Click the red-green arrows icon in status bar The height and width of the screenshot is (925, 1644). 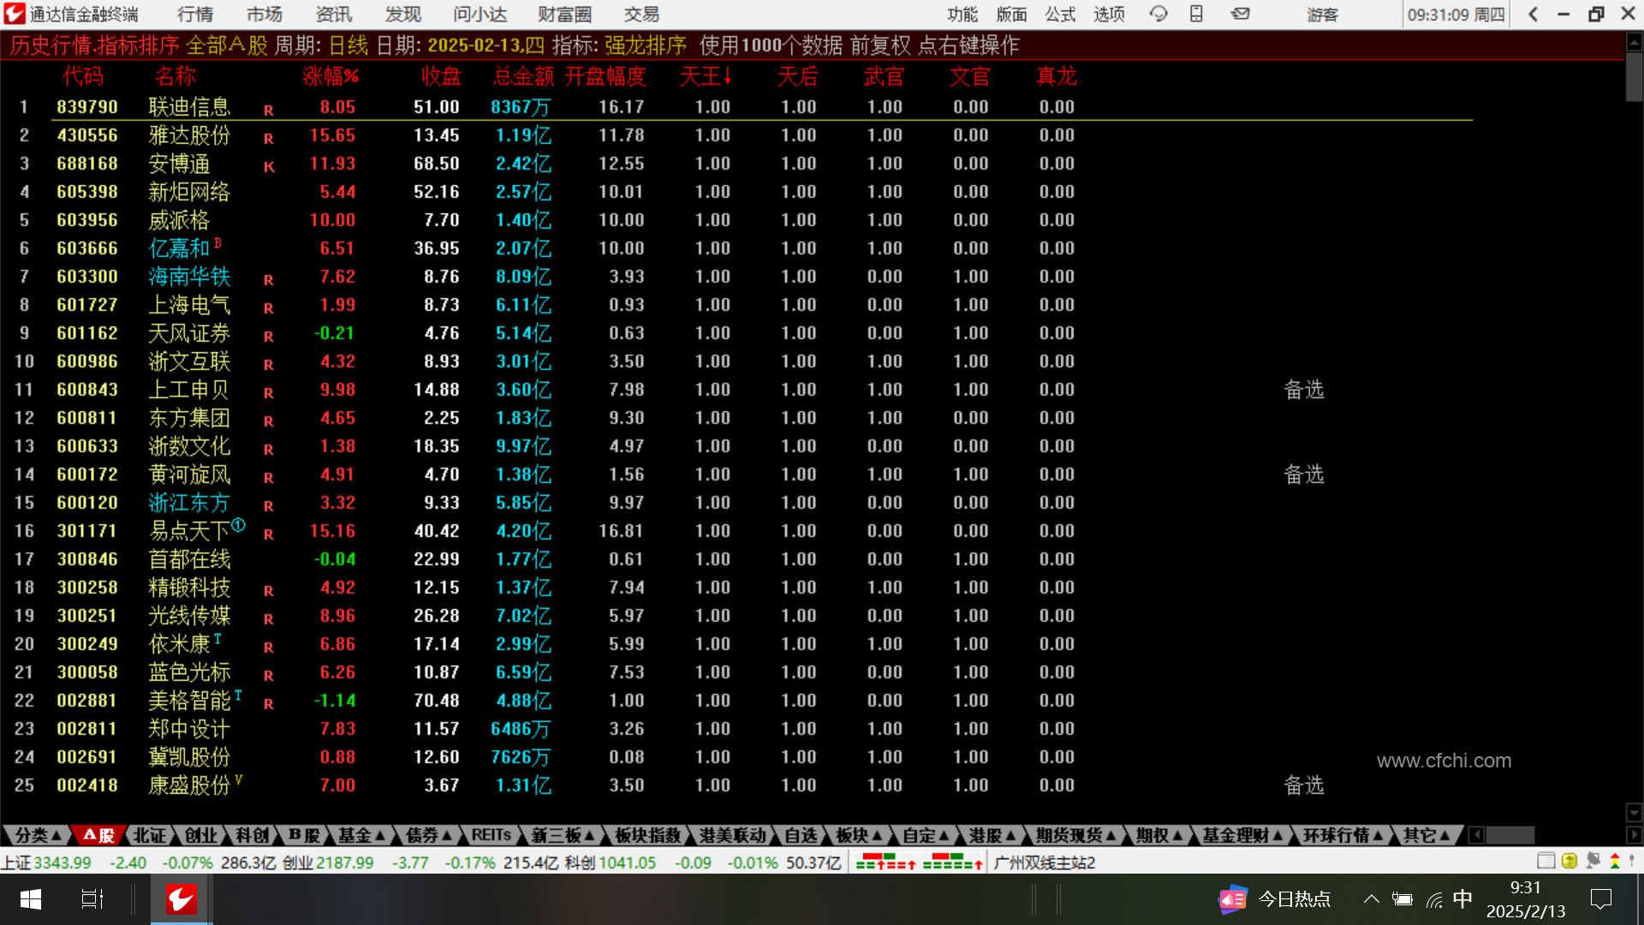[x=1615, y=861]
